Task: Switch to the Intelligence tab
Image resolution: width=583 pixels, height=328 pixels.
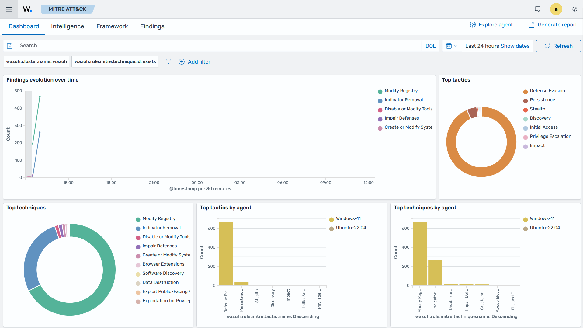Action: pos(68,26)
